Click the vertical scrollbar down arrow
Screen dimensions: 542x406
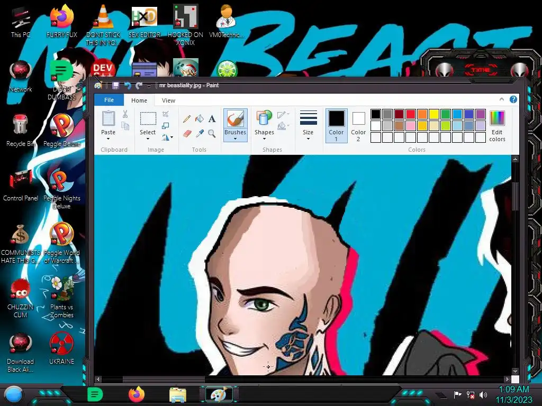tap(515, 371)
